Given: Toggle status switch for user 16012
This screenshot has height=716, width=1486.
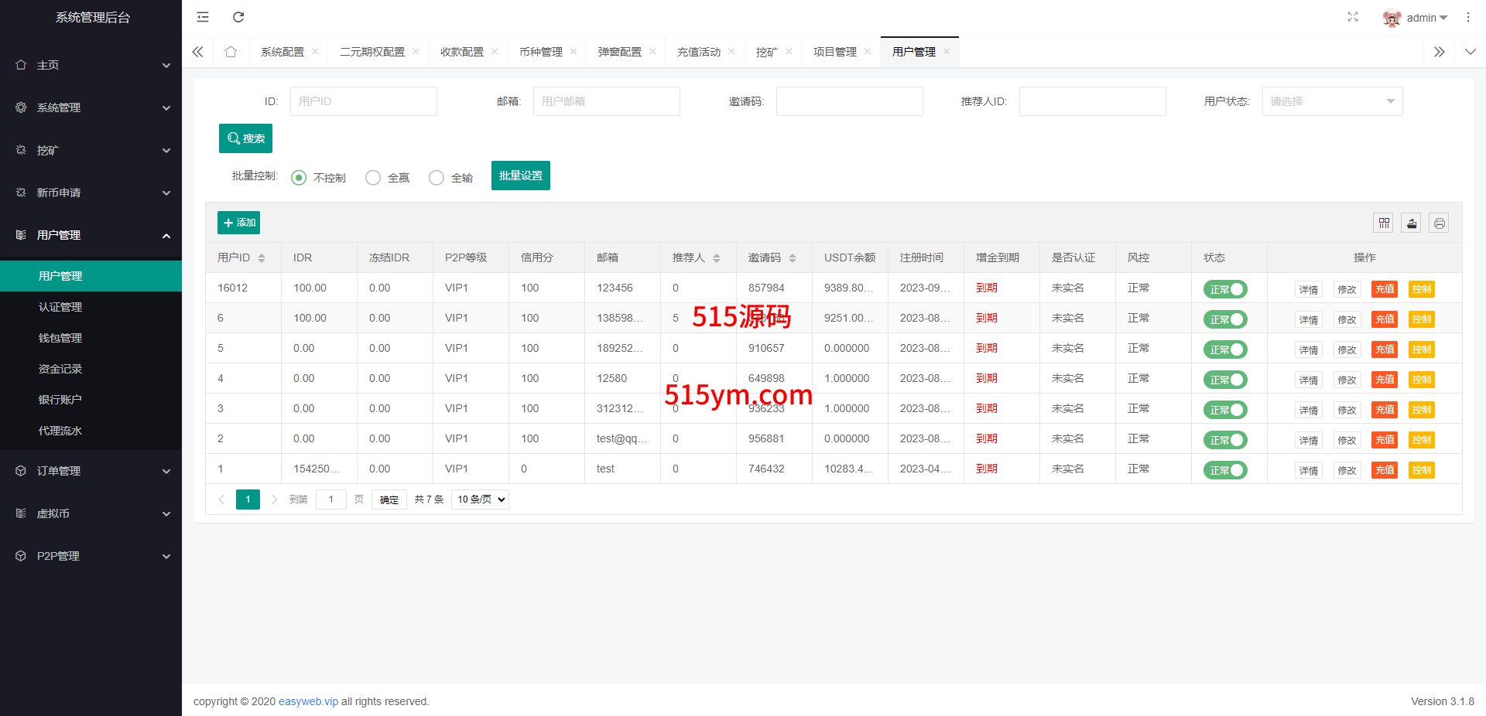Looking at the screenshot, I should coord(1225,289).
